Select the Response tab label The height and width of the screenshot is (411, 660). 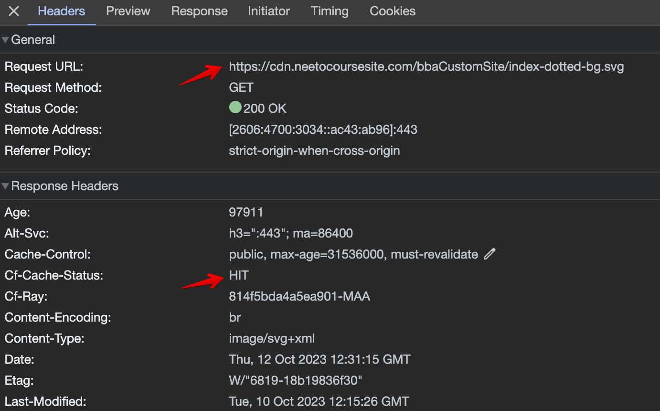point(199,11)
